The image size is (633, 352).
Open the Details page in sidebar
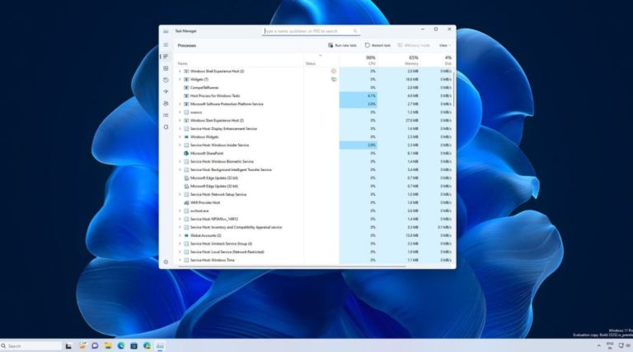point(166,115)
